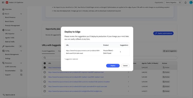Open the notifications bell
The width and height of the screenshot is (193, 98).
(x=186, y=3)
